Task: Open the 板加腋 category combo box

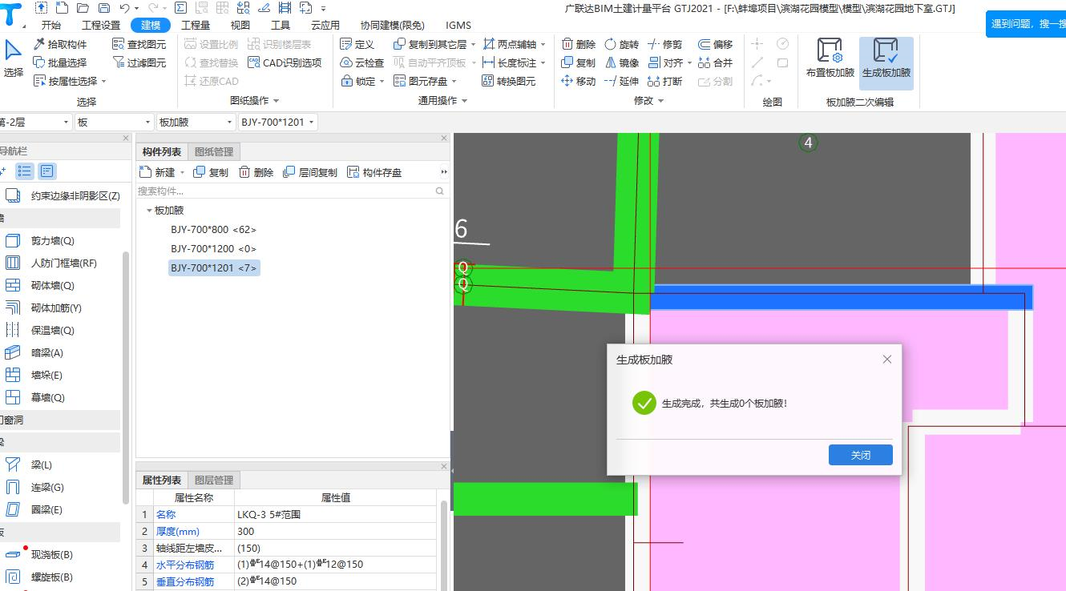Action: click(195, 122)
